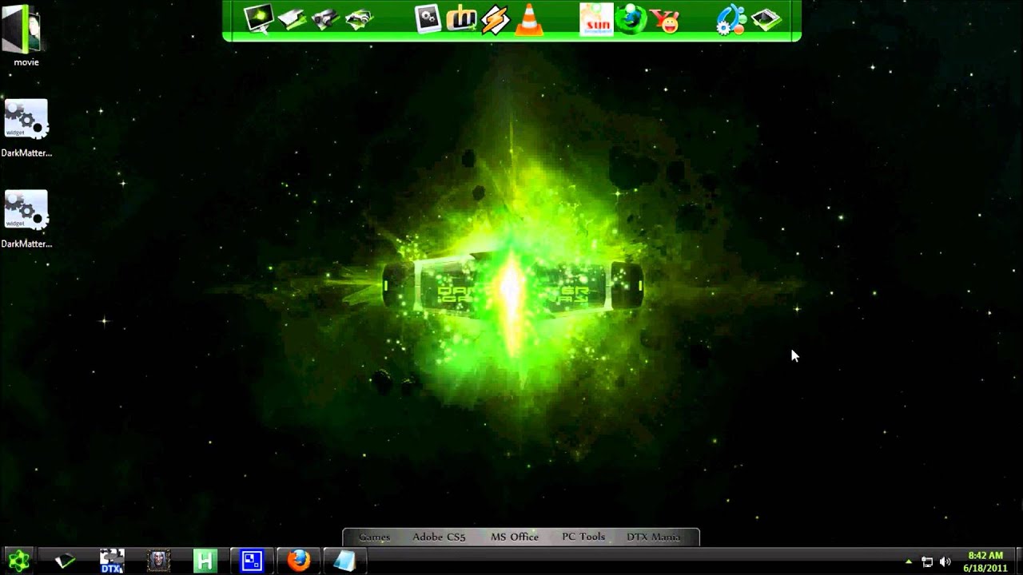The image size is (1023, 575).
Task: Open the clock showing 8:42 AM
Action: [x=985, y=561]
